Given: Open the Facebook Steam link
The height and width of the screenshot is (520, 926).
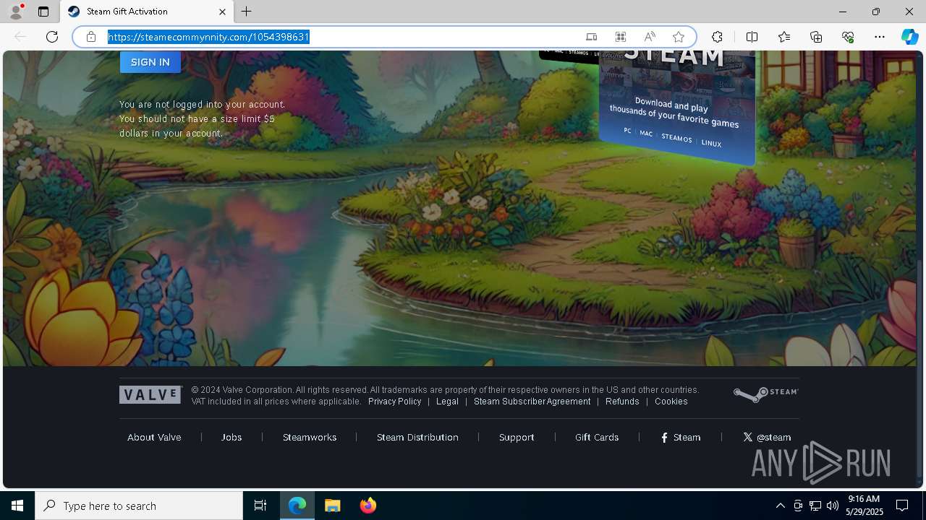Looking at the screenshot, I should pyautogui.click(x=681, y=437).
